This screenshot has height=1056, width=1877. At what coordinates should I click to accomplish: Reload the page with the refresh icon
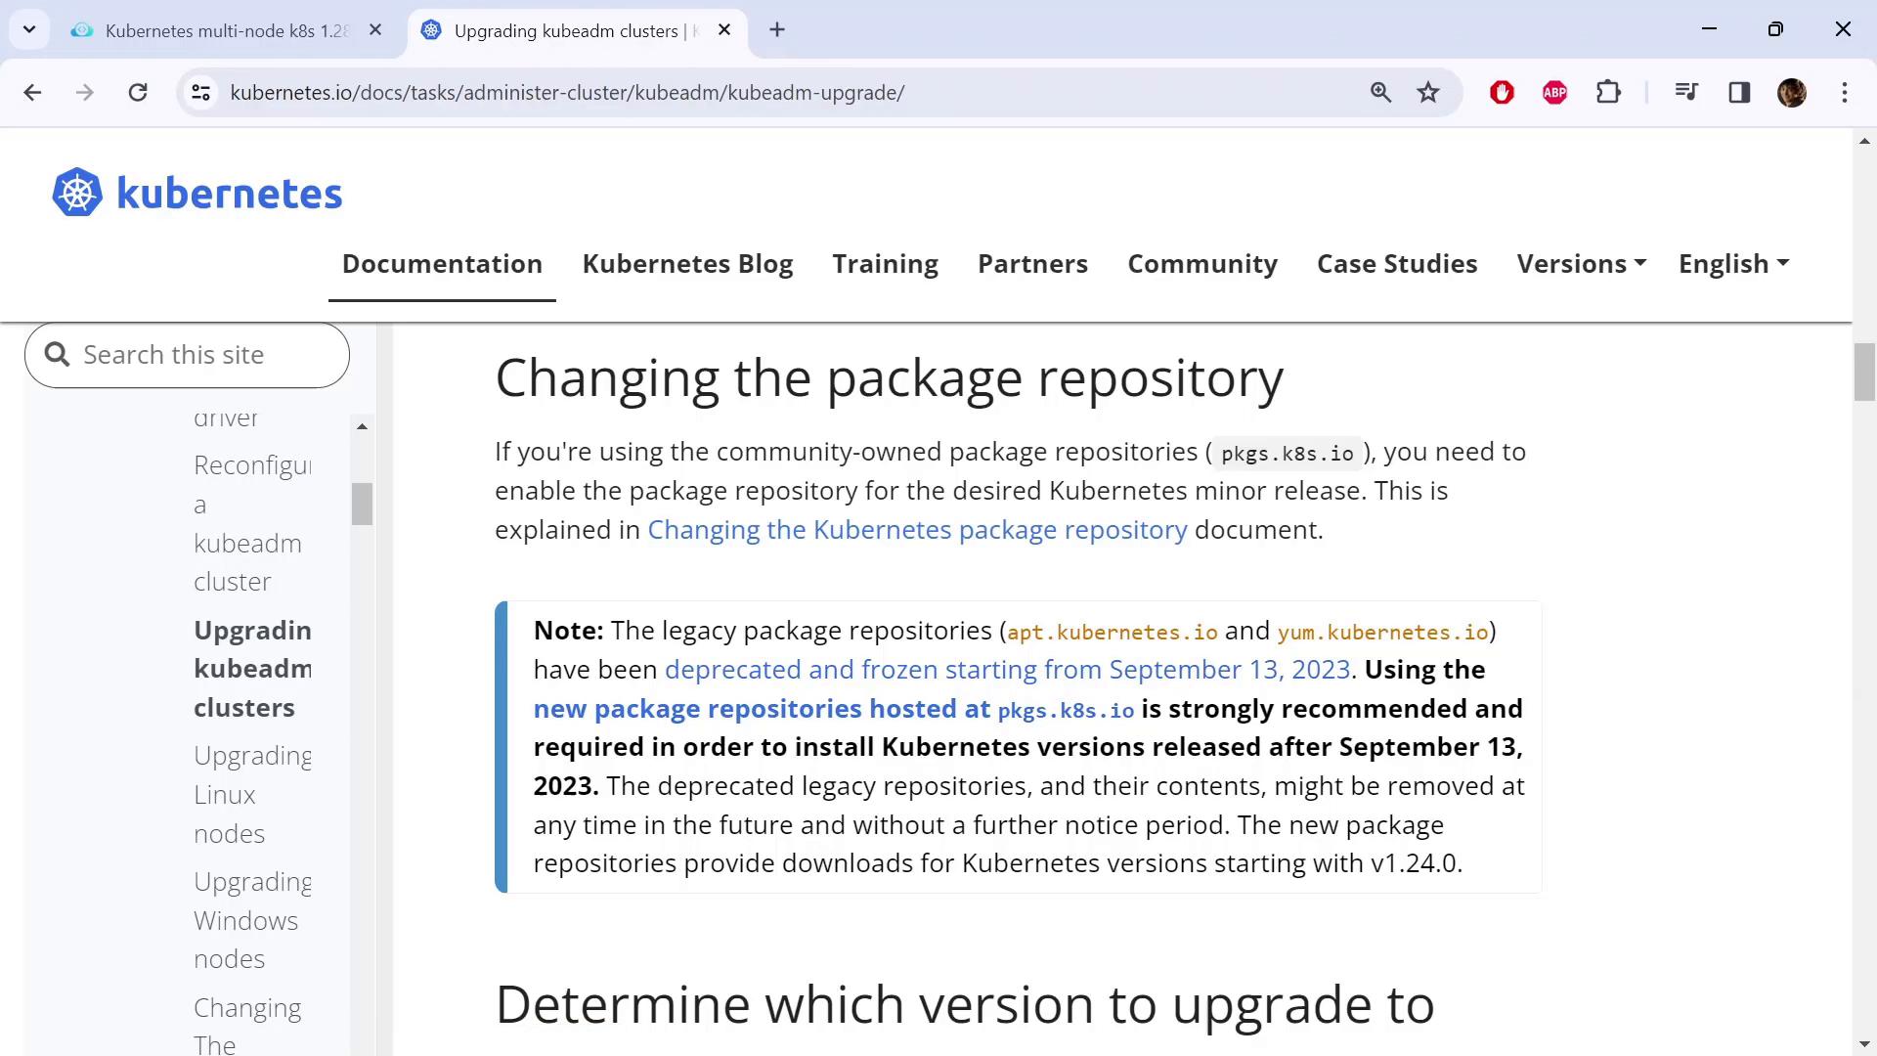click(x=138, y=93)
